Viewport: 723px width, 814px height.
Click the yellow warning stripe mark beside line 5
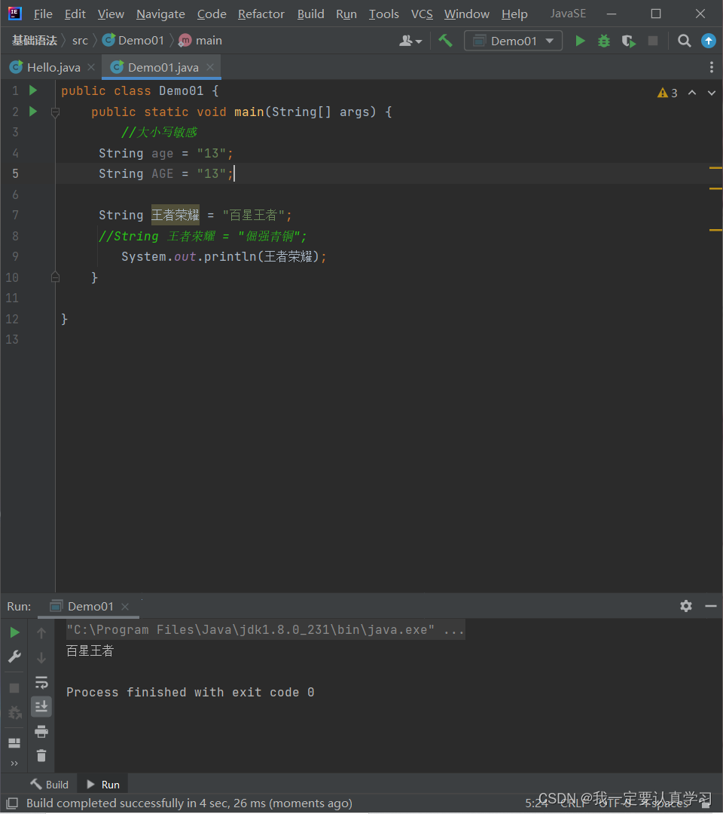coord(715,168)
